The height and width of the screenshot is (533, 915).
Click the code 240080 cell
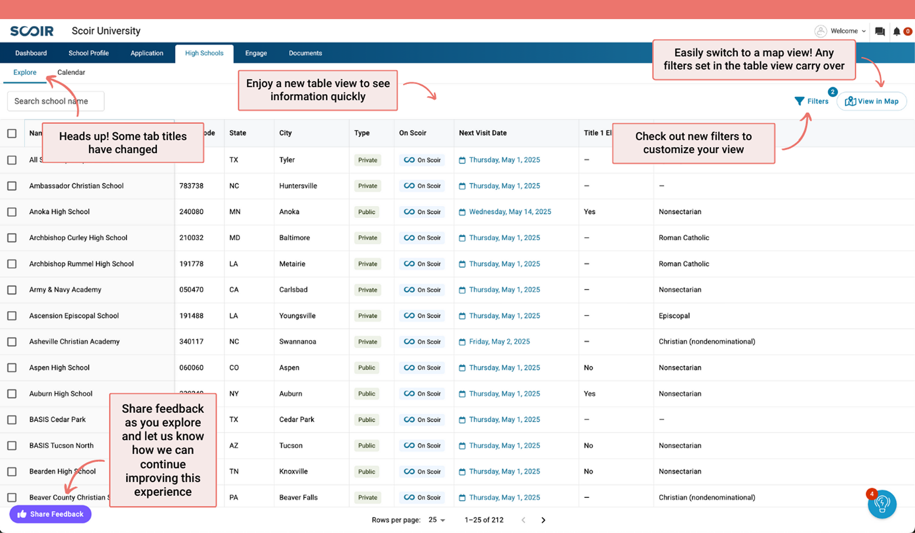[x=191, y=212]
